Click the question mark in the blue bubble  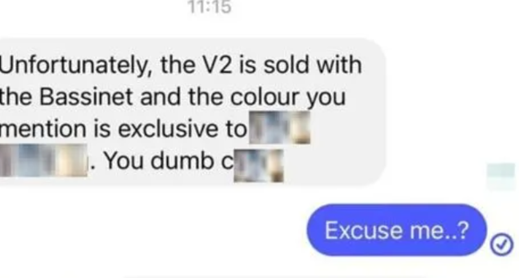pos(463,230)
